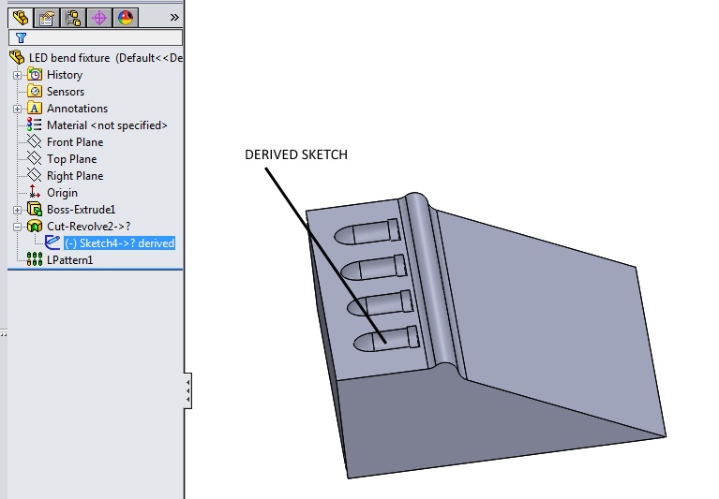Select the (-) Sketch4->? derived label
The height and width of the screenshot is (499, 719).
[x=119, y=243]
